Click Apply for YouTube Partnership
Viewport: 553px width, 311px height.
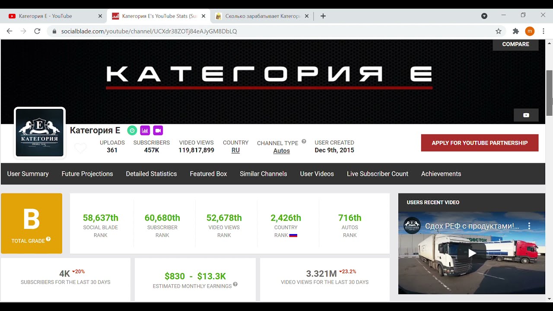(x=480, y=143)
